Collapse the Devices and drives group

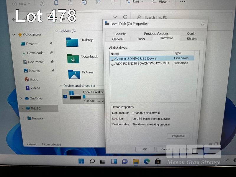(x=60, y=86)
